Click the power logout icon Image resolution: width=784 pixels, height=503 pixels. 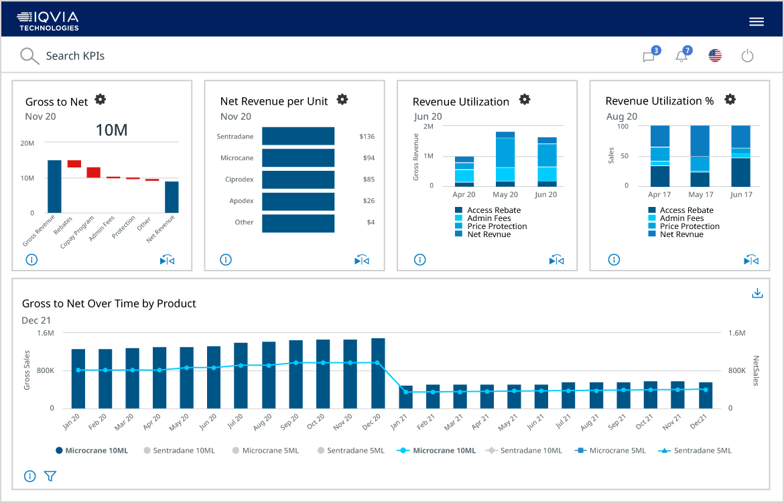747,56
